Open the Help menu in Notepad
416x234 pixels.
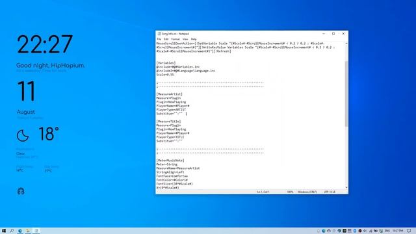pyautogui.click(x=194, y=39)
